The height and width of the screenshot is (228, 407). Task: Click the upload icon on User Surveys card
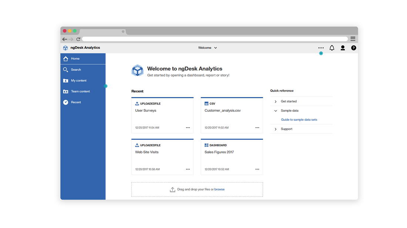coord(137,104)
